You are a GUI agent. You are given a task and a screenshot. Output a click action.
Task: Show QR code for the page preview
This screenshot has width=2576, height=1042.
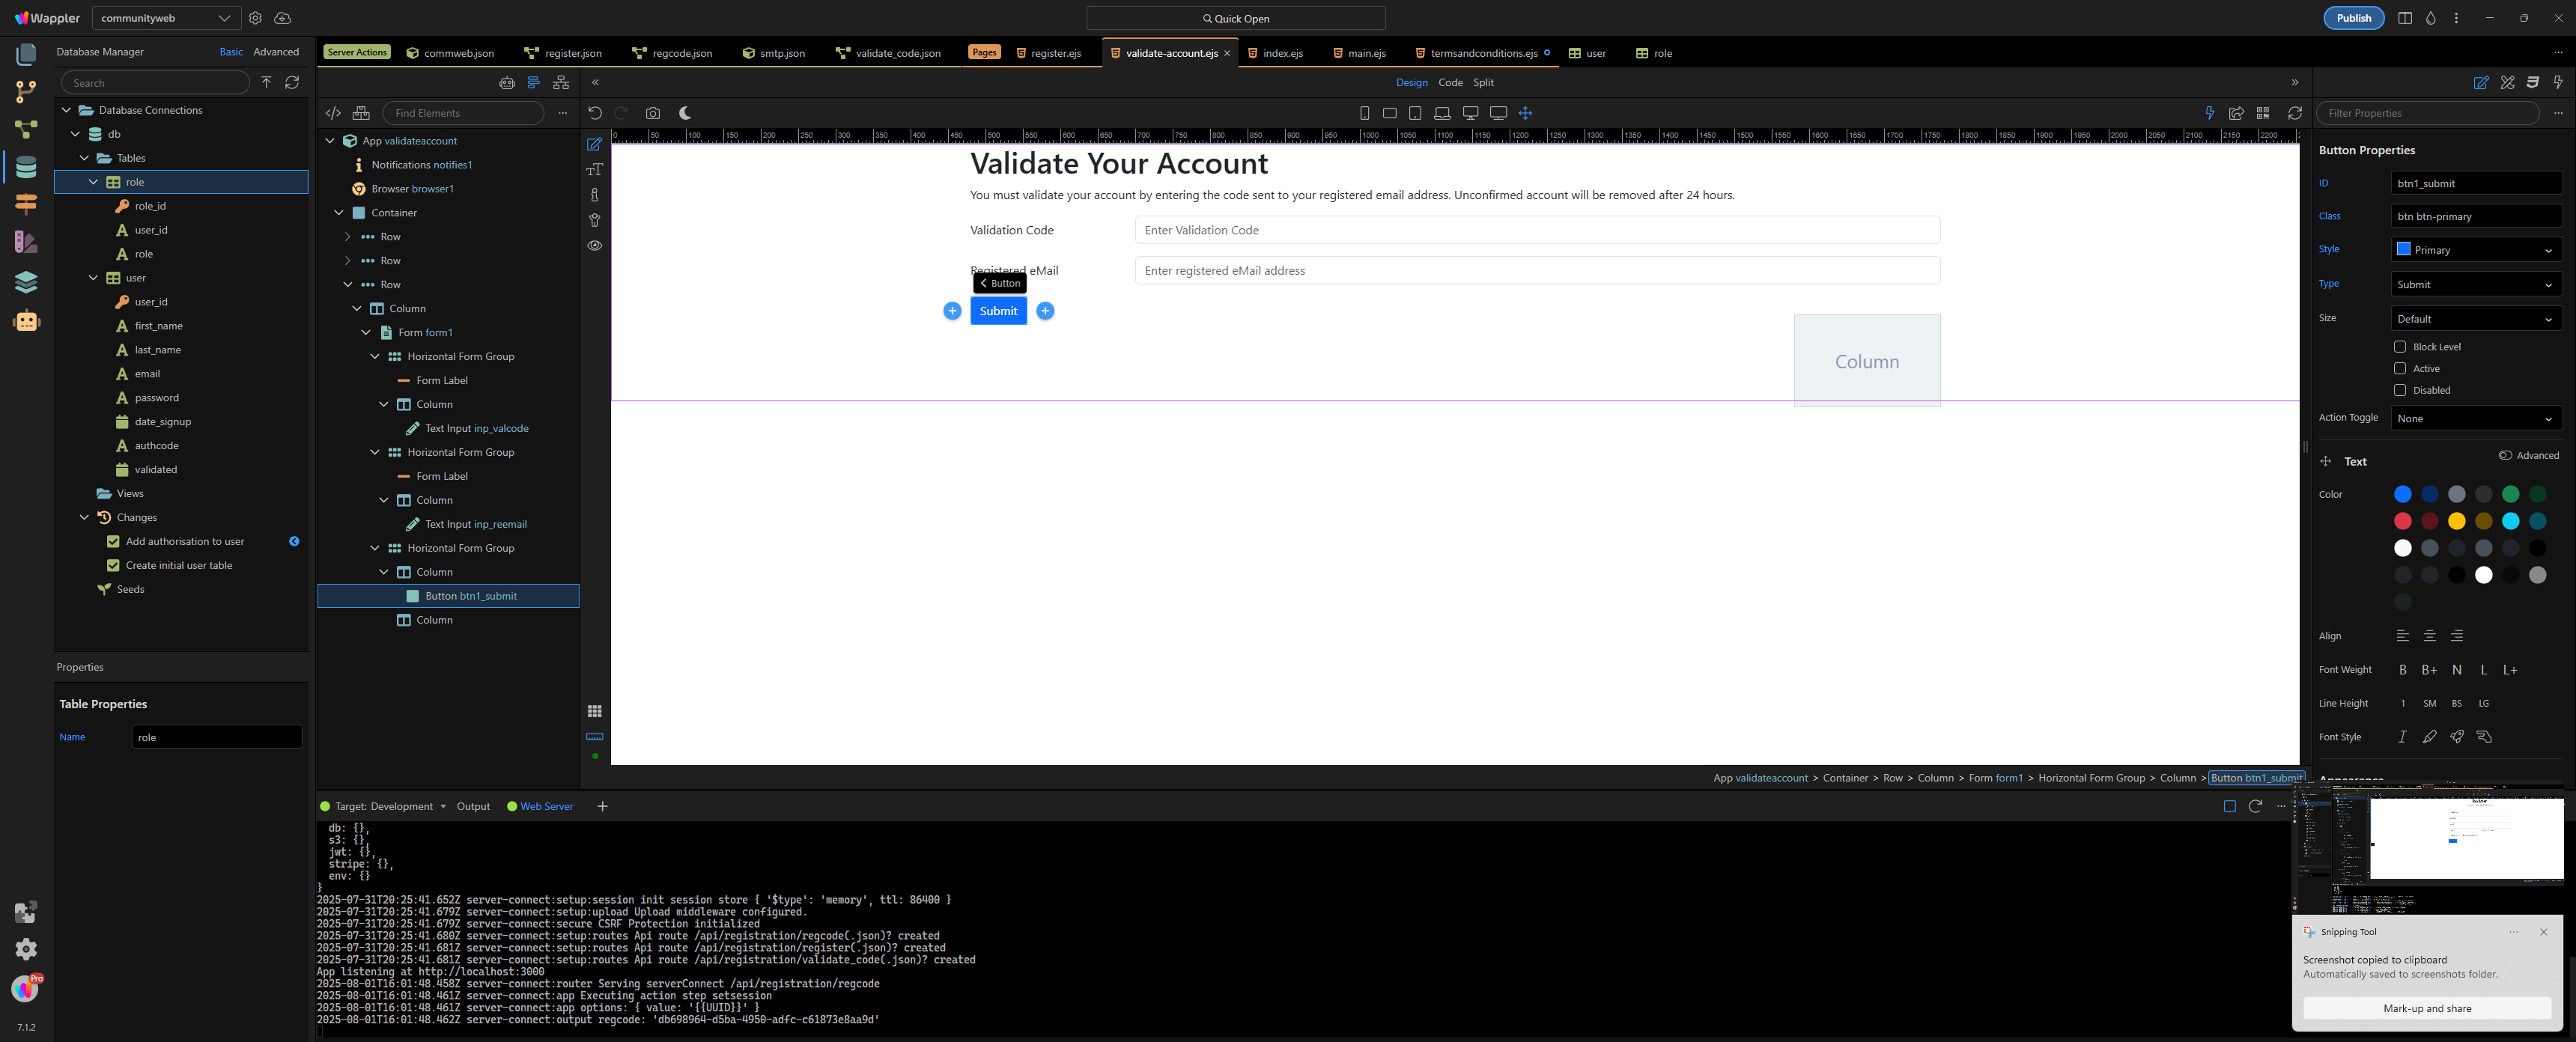pyautogui.click(x=2263, y=113)
